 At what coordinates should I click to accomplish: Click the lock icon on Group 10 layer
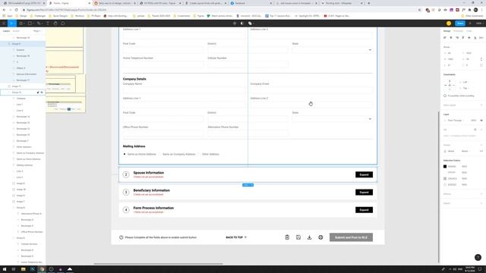(38, 93)
